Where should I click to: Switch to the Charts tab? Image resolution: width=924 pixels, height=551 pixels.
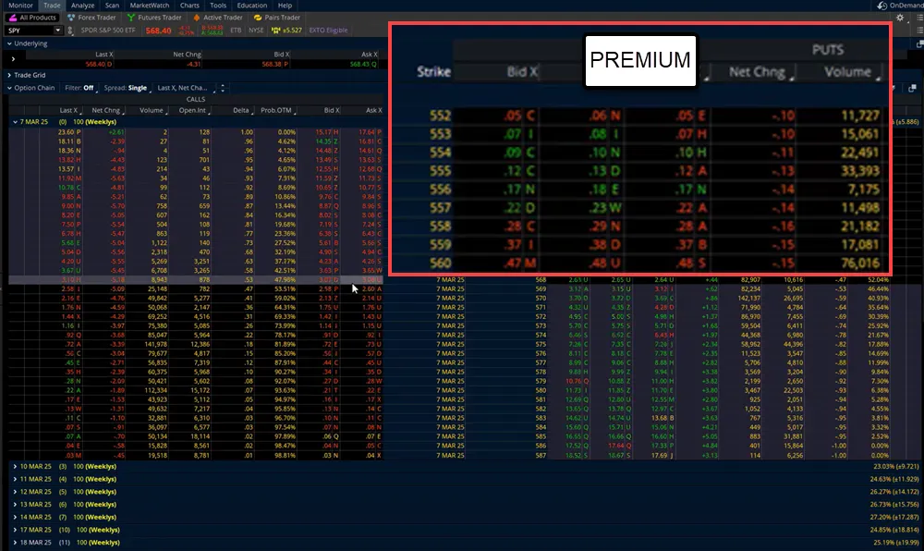click(189, 6)
